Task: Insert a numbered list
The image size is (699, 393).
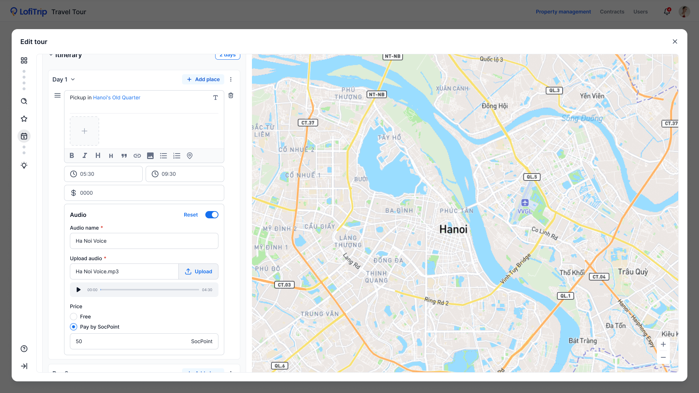Action: 177,156
